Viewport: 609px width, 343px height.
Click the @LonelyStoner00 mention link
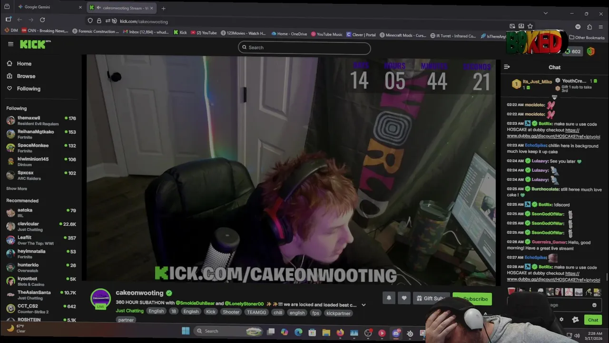coord(244,303)
